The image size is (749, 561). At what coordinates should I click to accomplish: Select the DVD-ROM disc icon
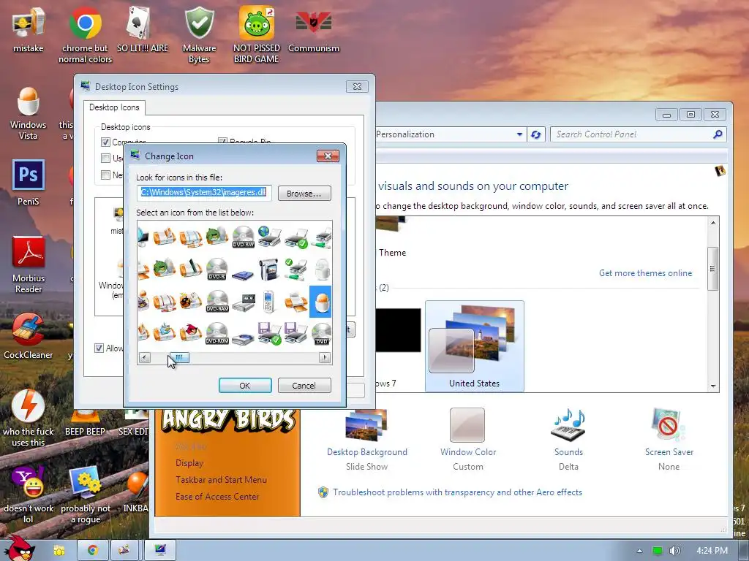pyautogui.click(x=217, y=333)
